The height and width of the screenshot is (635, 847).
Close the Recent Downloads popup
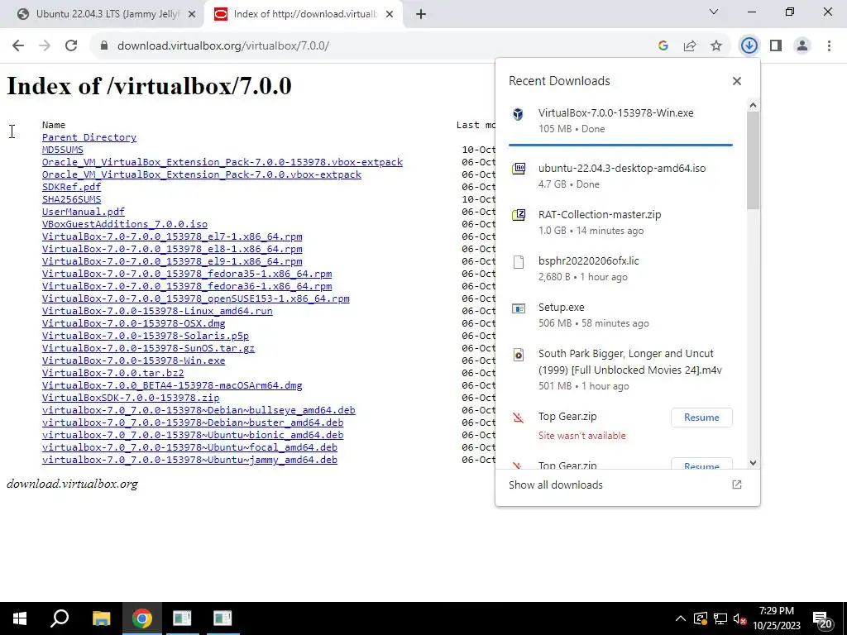737,81
